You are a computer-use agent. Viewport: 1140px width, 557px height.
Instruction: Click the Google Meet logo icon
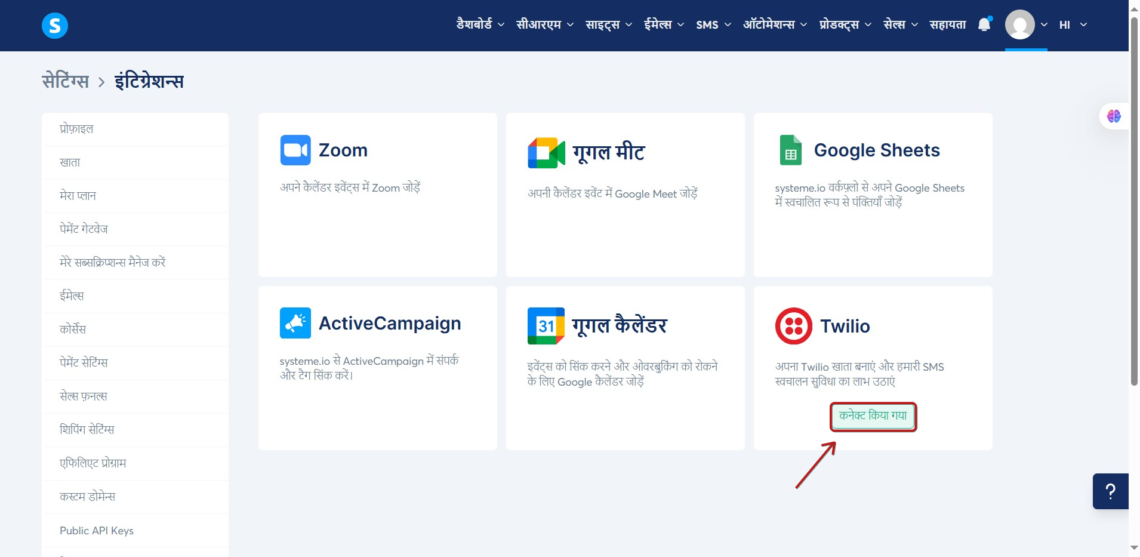(546, 153)
